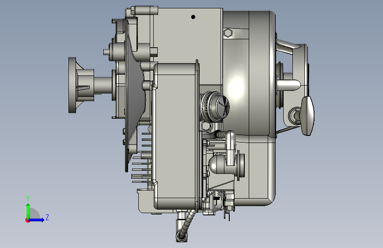Click the green Y axis arrow of the triad

28,211
